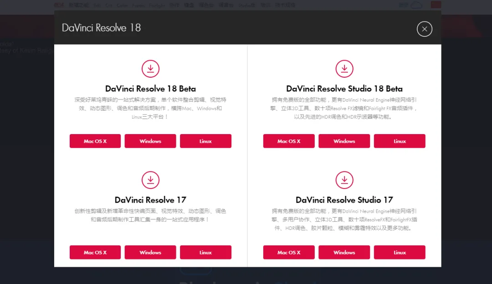Viewport: 492px width, 284px height.
Task: Download Resolve Studio 18 Beta for Windows
Action: 344,141
